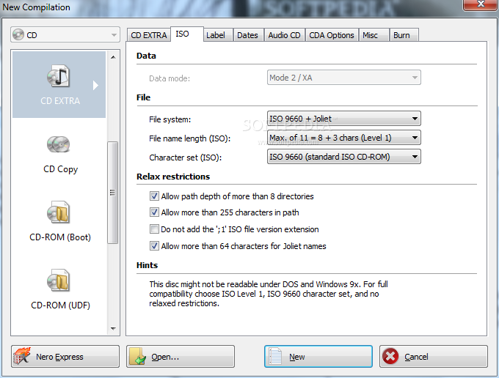499x378 pixels.
Task: Click the 'Relax restrictions' section heading
Action: point(173,177)
